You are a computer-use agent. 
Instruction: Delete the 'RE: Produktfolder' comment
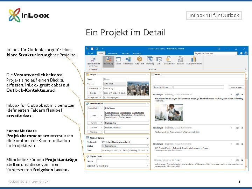tap(242, 144)
